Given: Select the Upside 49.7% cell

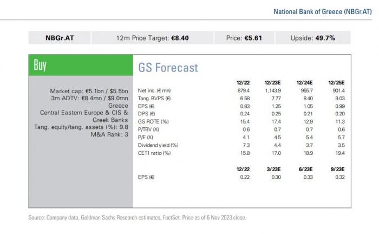Looking at the screenshot, I should (x=312, y=37).
